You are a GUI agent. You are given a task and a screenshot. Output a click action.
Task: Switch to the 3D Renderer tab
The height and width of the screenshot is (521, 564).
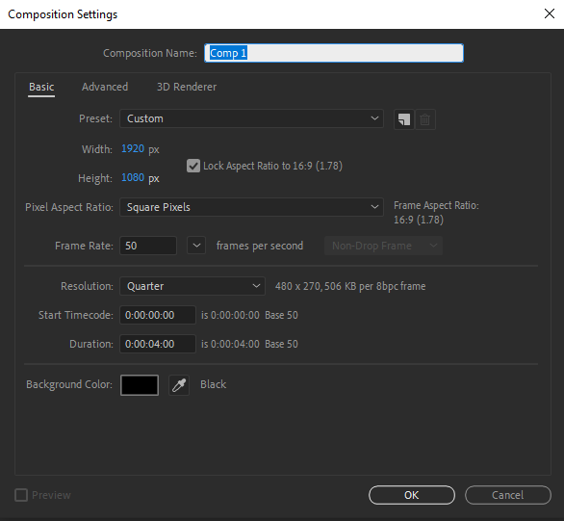[x=187, y=87]
